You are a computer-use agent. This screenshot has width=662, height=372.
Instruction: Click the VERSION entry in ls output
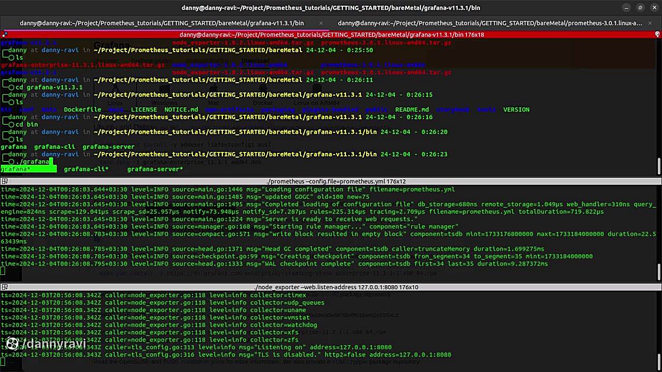point(516,110)
